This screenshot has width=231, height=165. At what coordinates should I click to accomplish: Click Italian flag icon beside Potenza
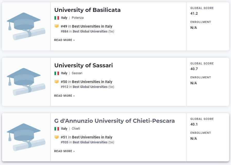(x=57, y=18)
